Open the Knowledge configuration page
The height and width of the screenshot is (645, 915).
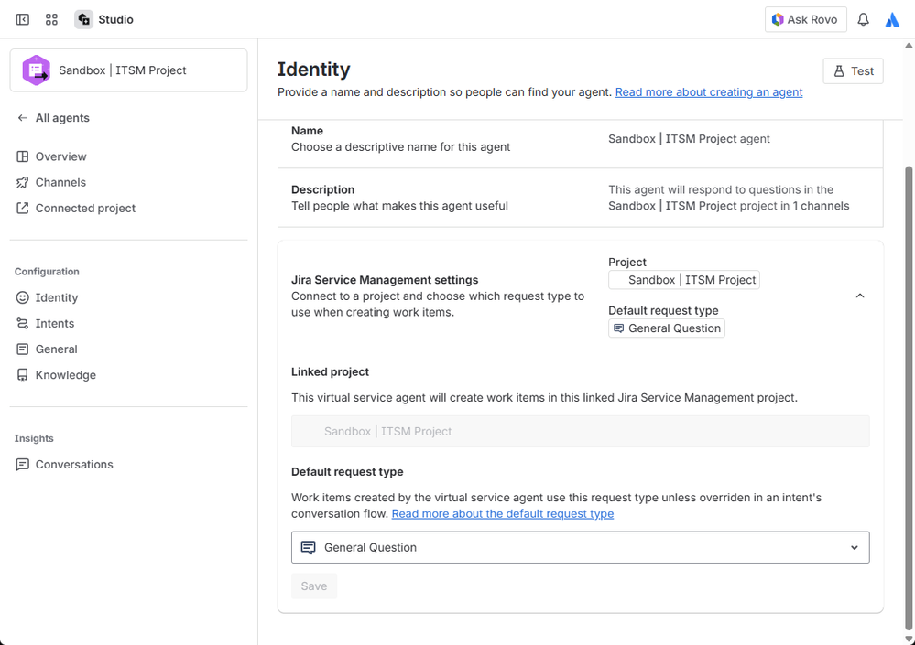65,374
